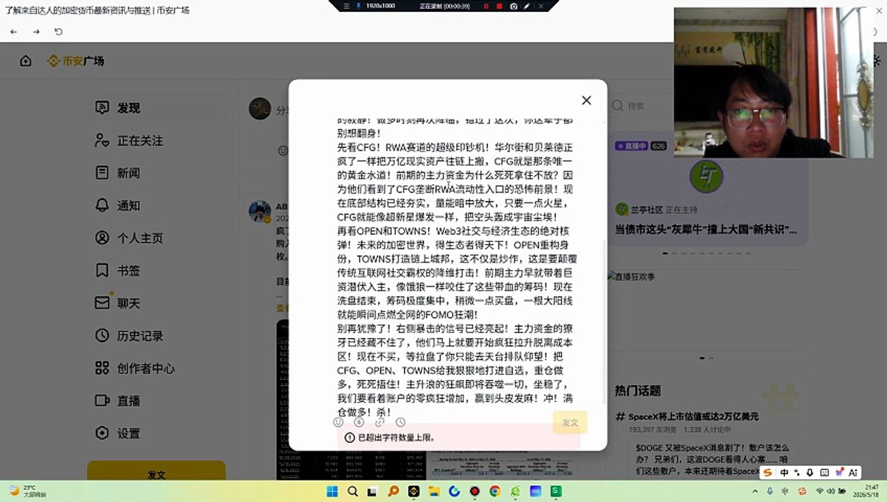Screen dimensions: 887x502
Task: Insert a link using the chain icon
Action: pos(379,422)
